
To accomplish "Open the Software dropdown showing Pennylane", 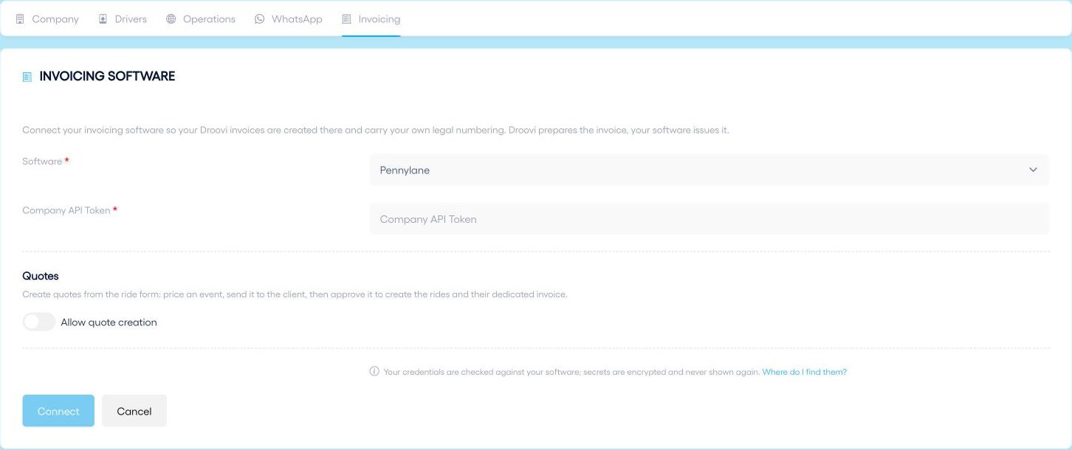I will pyautogui.click(x=709, y=170).
